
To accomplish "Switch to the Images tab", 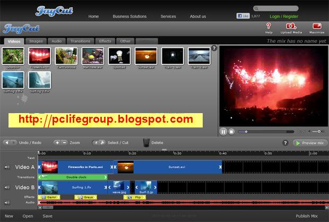I will coord(36,41).
